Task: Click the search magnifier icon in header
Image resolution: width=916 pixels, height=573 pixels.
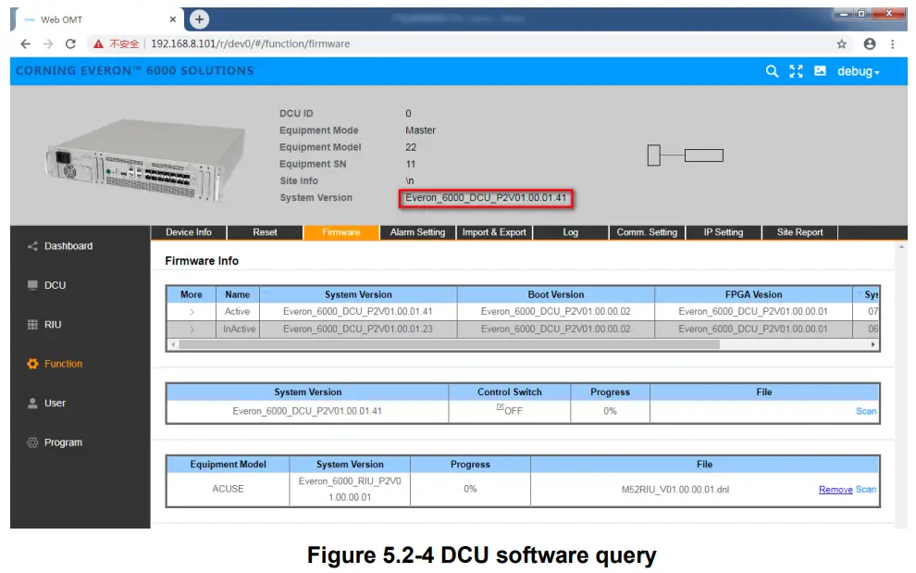Action: click(772, 71)
